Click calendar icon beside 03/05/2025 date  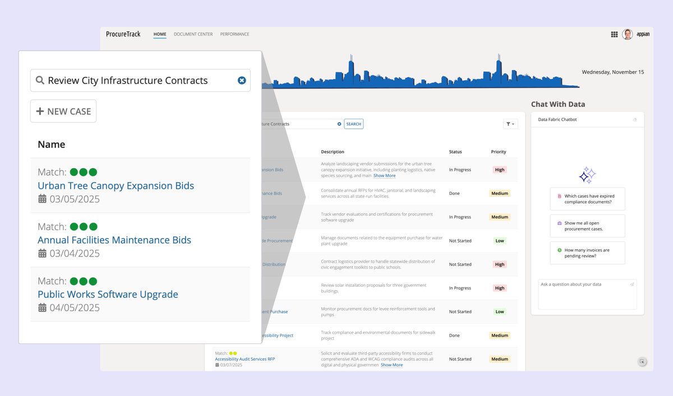42,199
